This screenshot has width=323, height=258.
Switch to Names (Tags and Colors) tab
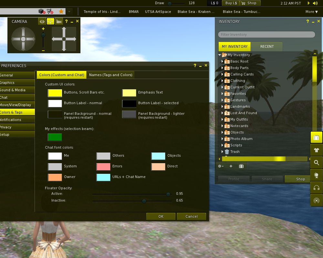pyautogui.click(x=110, y=75)
